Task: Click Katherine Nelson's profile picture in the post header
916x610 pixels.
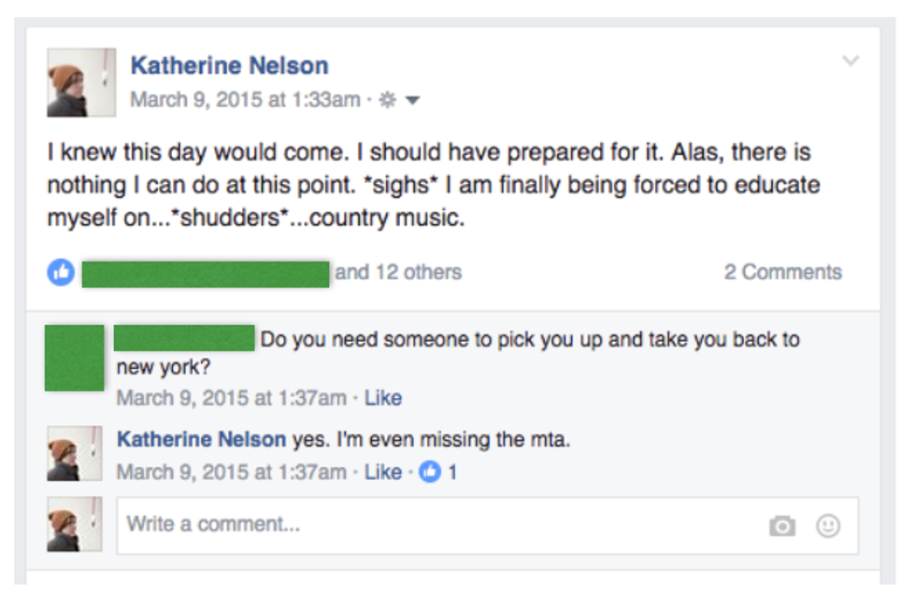Action: tap(81, 82)
